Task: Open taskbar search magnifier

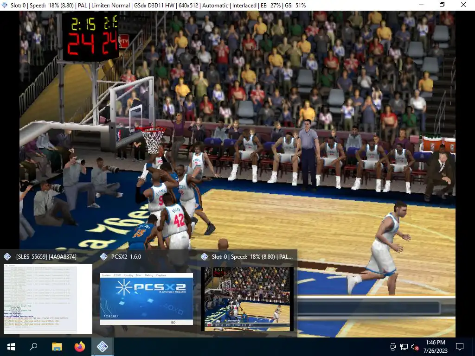Action: [x=33, y=347]
